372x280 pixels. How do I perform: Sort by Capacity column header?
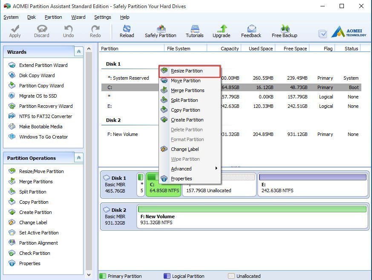[224, 49]
